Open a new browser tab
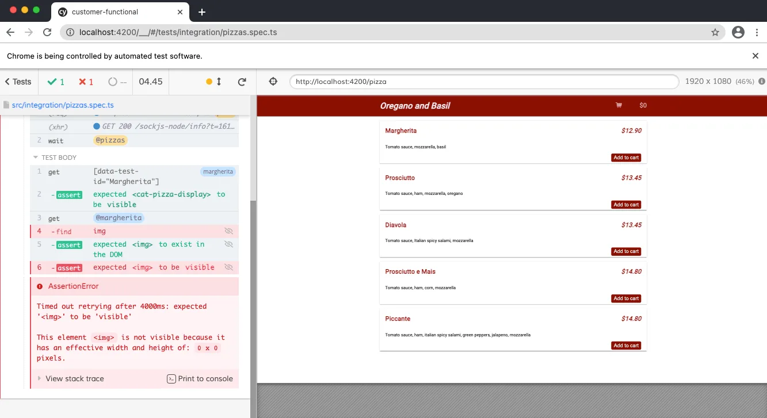This screenshot has width=767, height=418. point(201,11)
